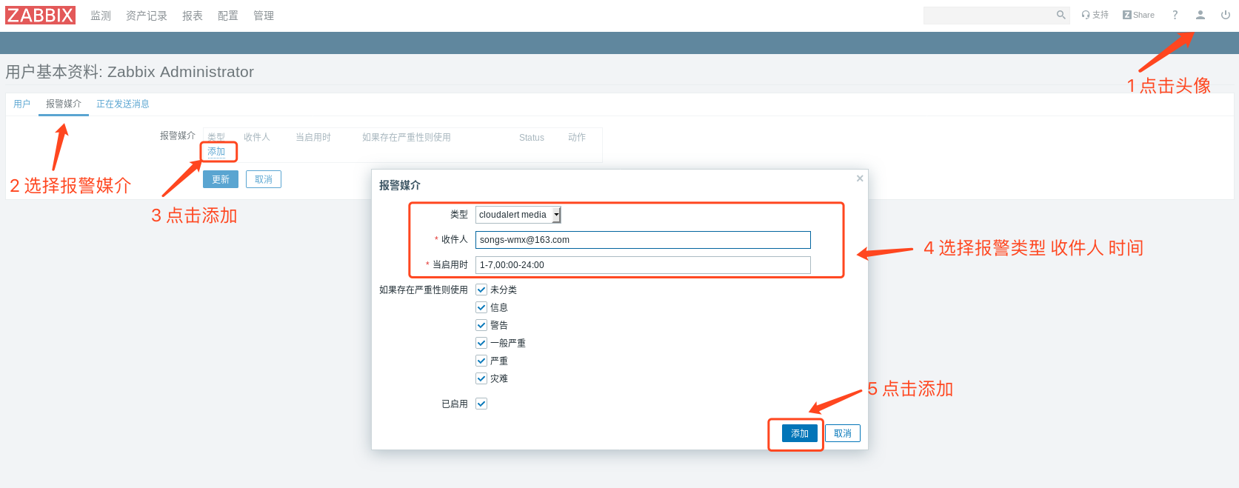Close the 报警媒介 dialog with X
The image size is (1239, 488).
click(x=860, y=178)
